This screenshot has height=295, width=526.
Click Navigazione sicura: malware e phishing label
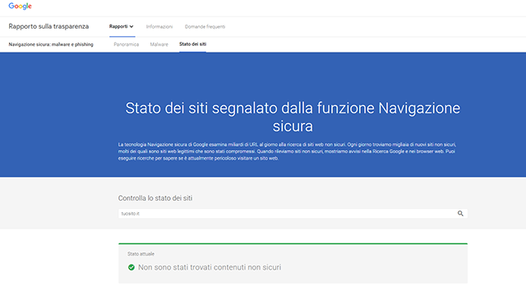point(51,44)
